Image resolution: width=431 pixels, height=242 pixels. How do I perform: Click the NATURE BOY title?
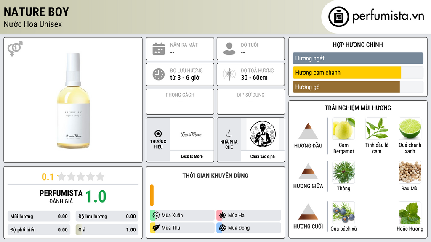[x=36, y=12]
